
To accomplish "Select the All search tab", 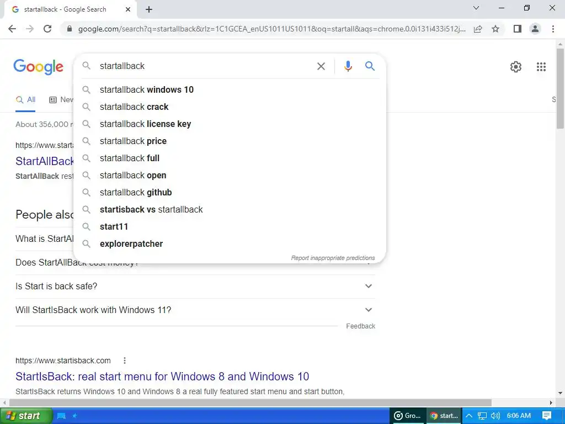I will click(x=25, y=100).
